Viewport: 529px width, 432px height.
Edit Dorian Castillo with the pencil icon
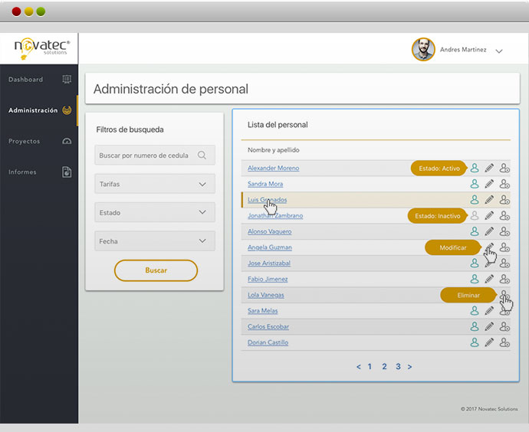(489, 342)
